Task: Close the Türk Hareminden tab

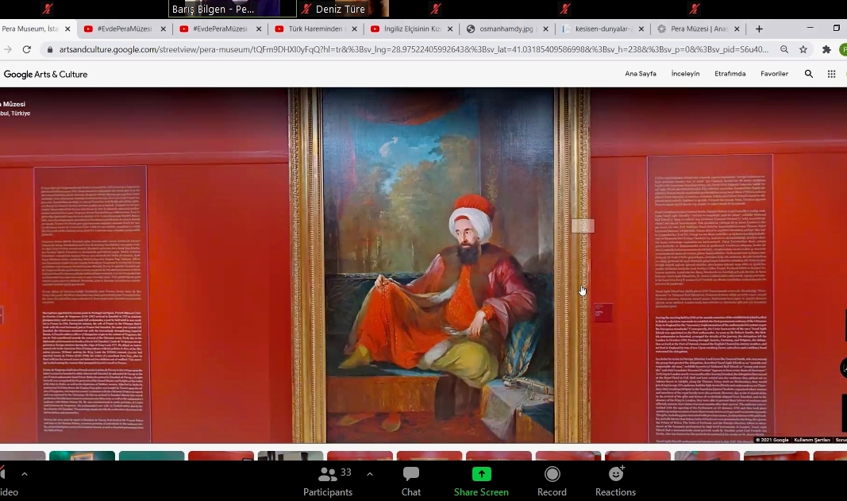Action: point(354,29)
